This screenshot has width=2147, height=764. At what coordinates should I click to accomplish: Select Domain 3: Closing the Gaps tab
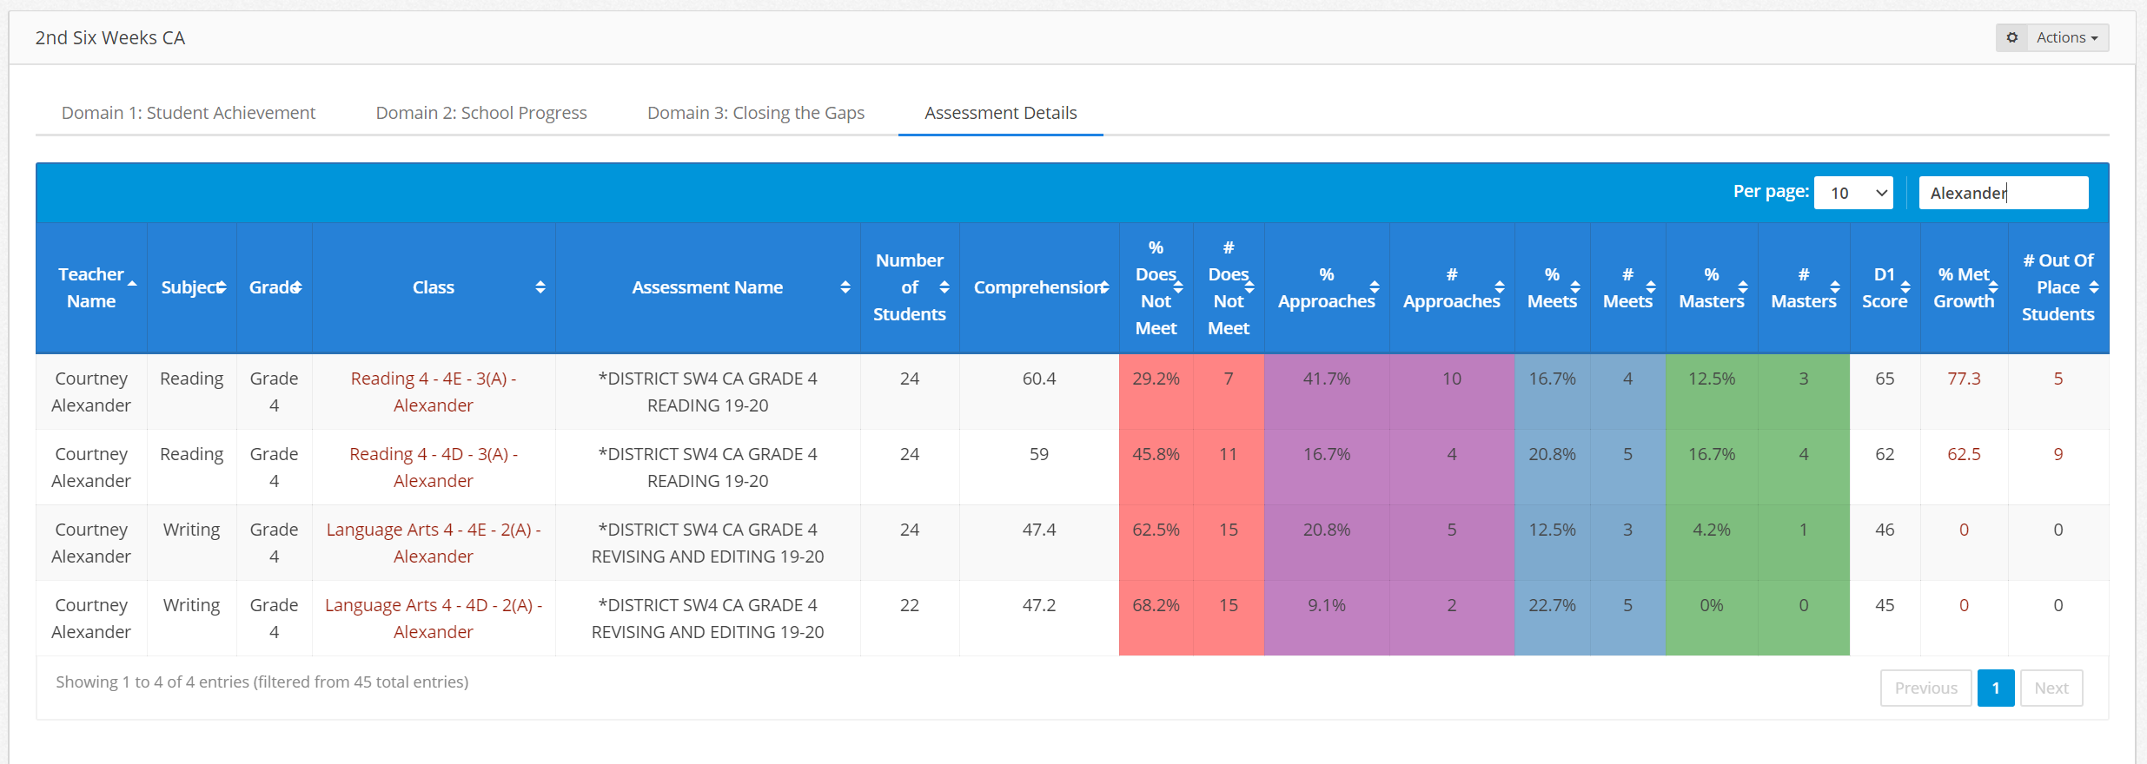click(x=755, y=113)
